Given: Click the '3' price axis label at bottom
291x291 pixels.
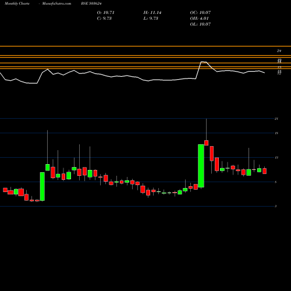Looking at the screenshot, I should pos(276,206).
